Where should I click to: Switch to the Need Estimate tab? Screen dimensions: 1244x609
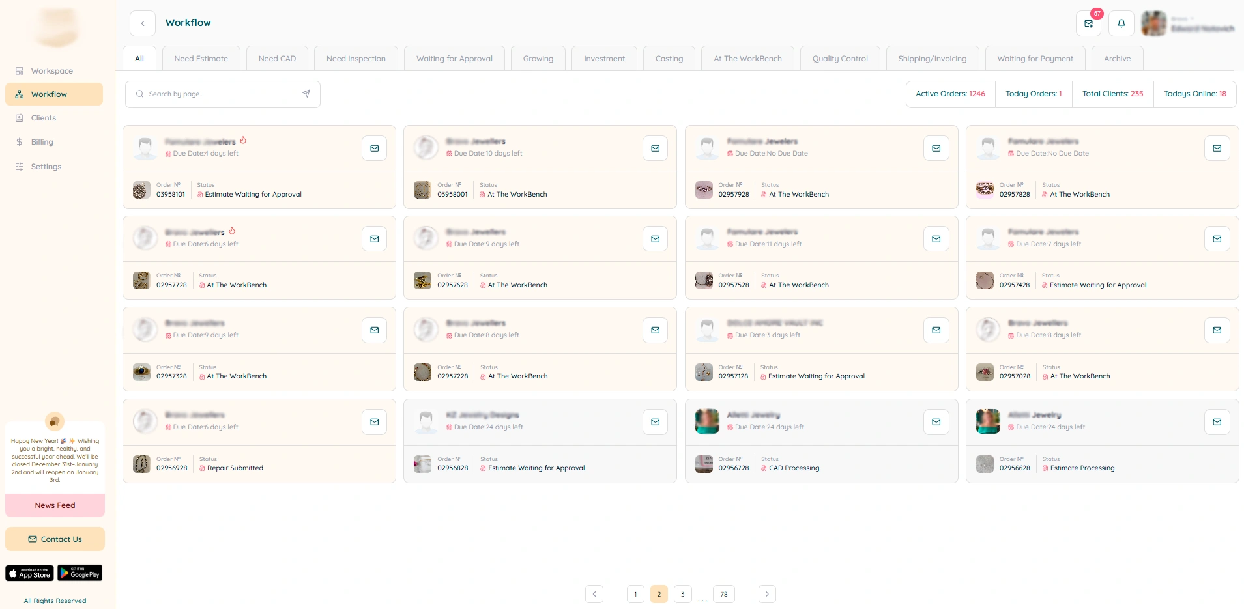[x=201, y=59]
